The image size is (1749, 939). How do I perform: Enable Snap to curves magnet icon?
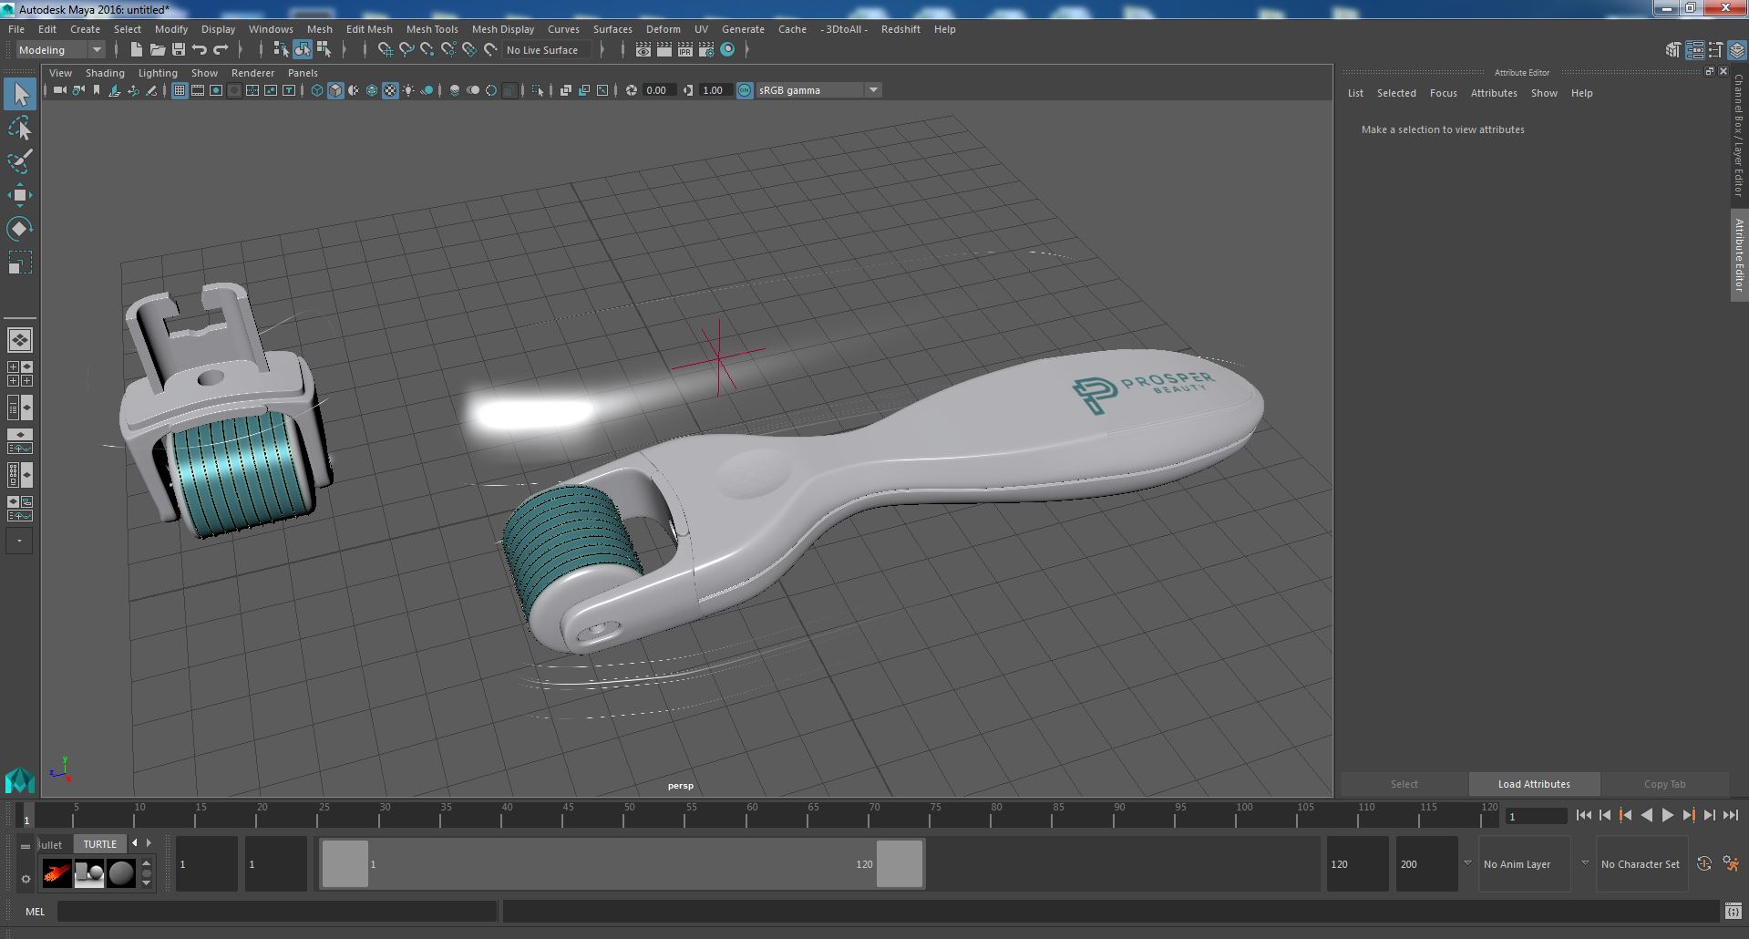point(406,50)
